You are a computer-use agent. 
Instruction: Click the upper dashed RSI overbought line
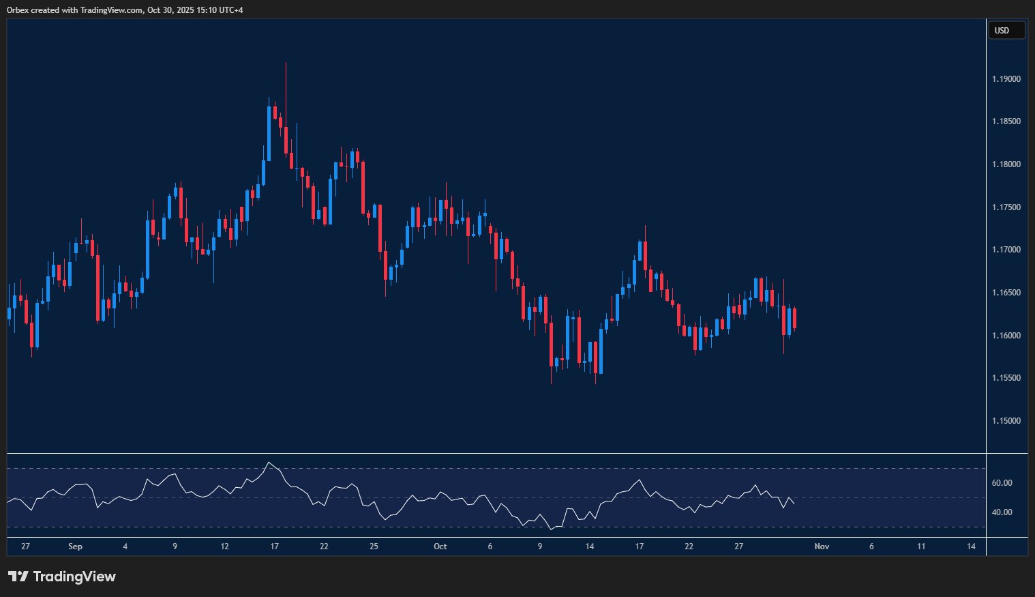tap(496, 468)
